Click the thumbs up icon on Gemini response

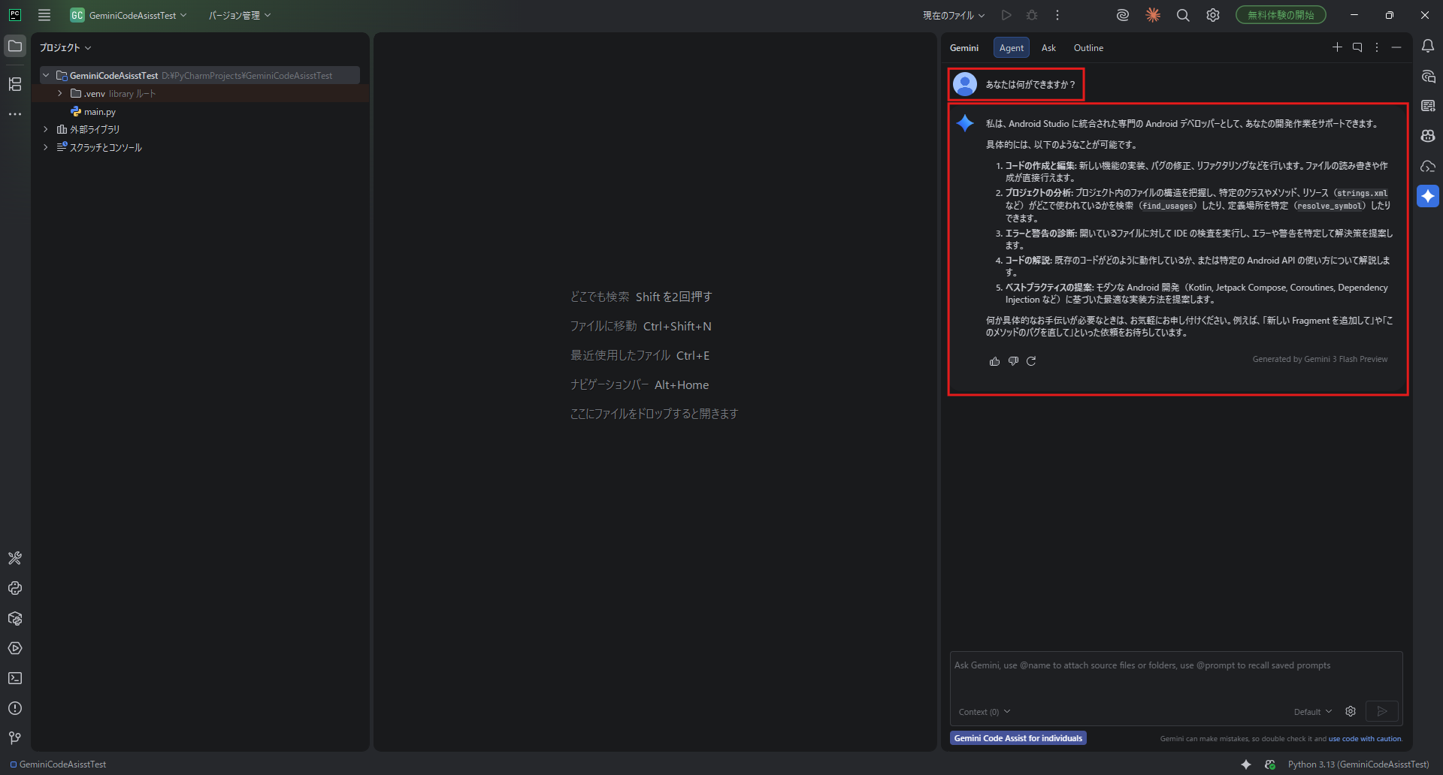point(994,361)
